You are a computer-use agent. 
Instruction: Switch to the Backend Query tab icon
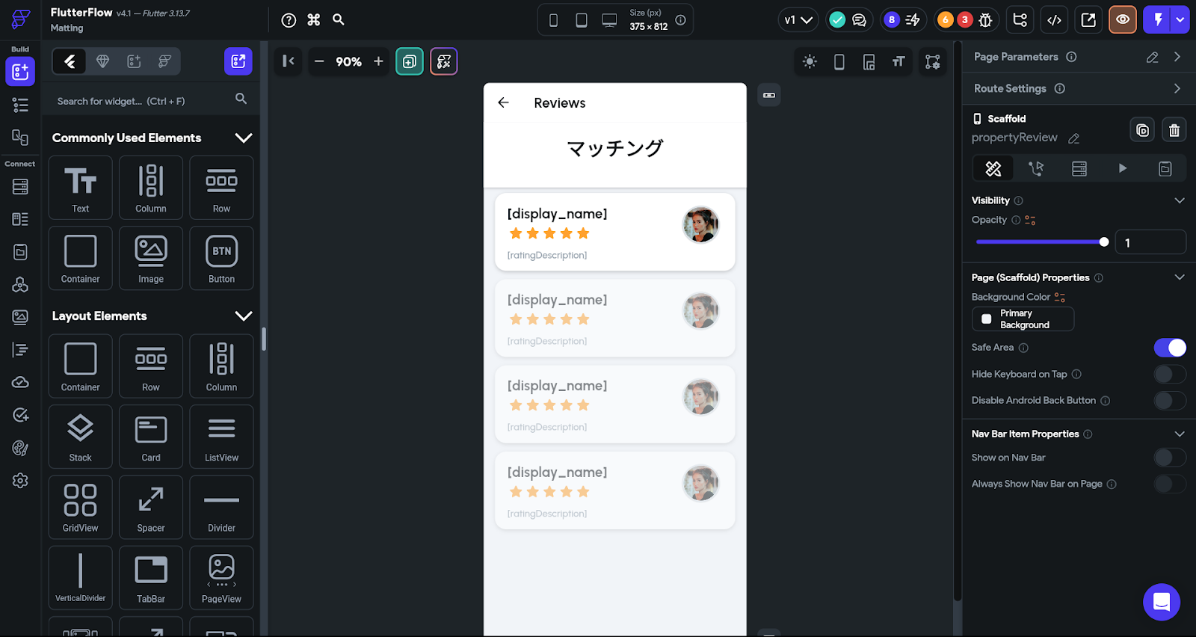click(x=1079, y=169)
